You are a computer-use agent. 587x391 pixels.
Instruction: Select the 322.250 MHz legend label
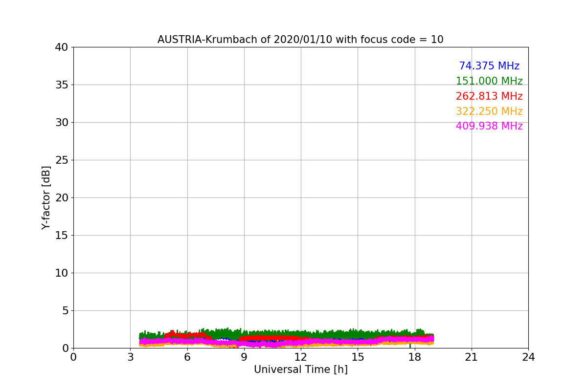[489, 111]
